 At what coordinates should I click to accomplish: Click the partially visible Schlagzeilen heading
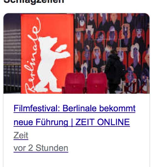(x=34, y=2)
